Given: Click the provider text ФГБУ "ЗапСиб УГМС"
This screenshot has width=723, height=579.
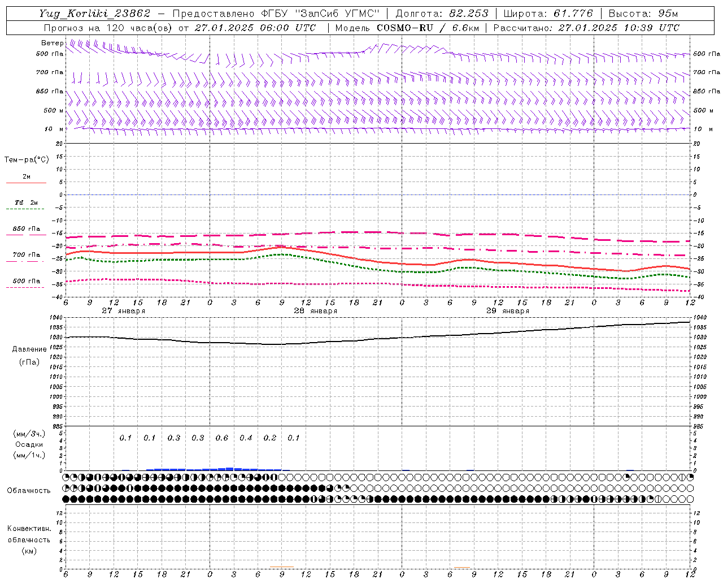Looking at the screenshot, I should click(x=320, y=14).
